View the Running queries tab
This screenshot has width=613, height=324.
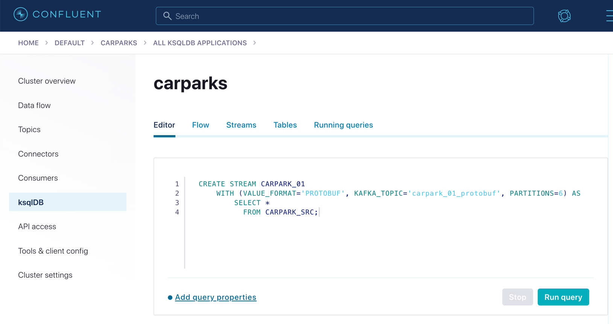point(343,125)
